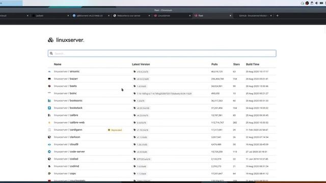Click the code-server app icon
Viewport: 326px width, 183px height.
[x=49, y=151]
